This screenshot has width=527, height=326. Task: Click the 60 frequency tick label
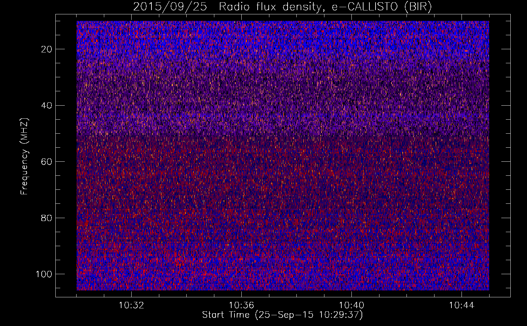(x=47, y=162)
